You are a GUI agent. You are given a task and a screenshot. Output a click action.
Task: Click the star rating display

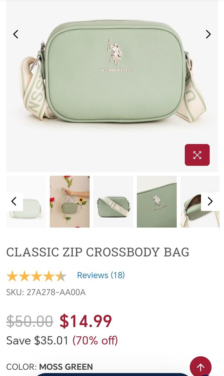tap(36, 276)
